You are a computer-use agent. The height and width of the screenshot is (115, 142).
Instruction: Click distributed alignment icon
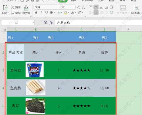coord(112,12)
